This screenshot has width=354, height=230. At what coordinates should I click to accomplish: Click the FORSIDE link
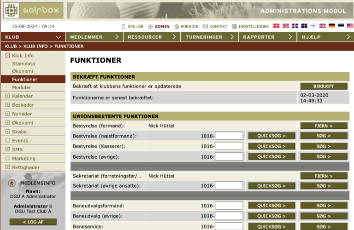[189, 27]
